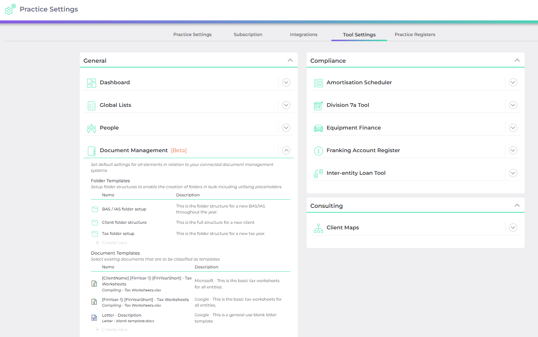Open the Practice Registers tab
The image size is (538, 337).
tap(415, 34)
